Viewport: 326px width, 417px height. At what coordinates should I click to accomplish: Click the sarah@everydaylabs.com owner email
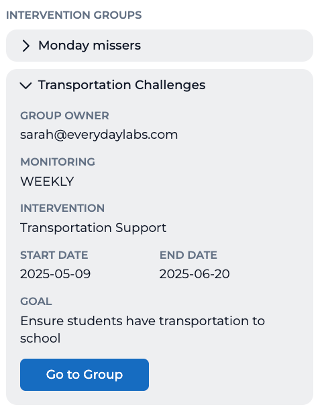coord(99,135)
